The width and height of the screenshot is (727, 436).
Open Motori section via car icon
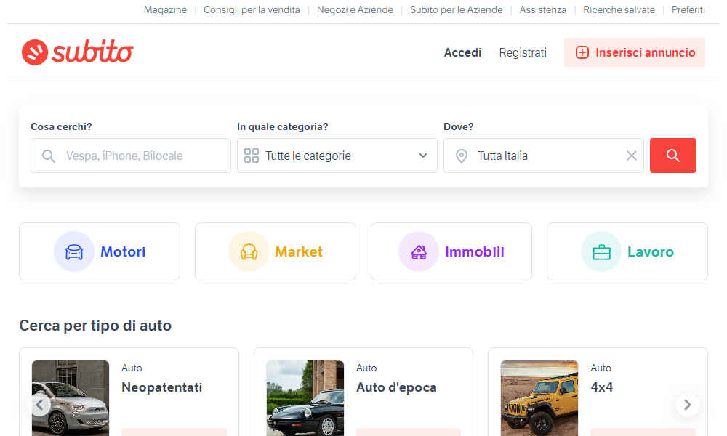click(74, 251)
